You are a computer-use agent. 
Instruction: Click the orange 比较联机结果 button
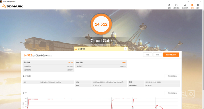pyautogui.click(x=171, y=55)
